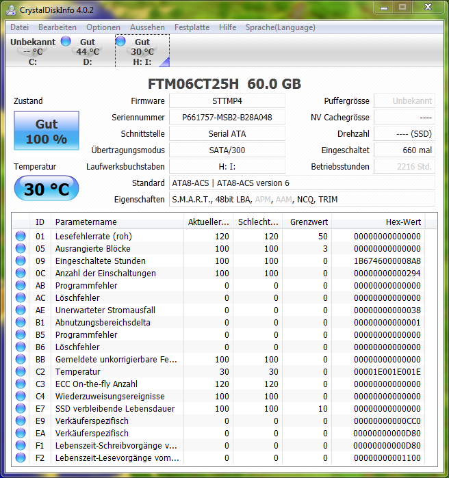This screenshot has width=449, height=478.
Task: Click the Standard field ATA8-ACS version 6
Action: [302, 183]
